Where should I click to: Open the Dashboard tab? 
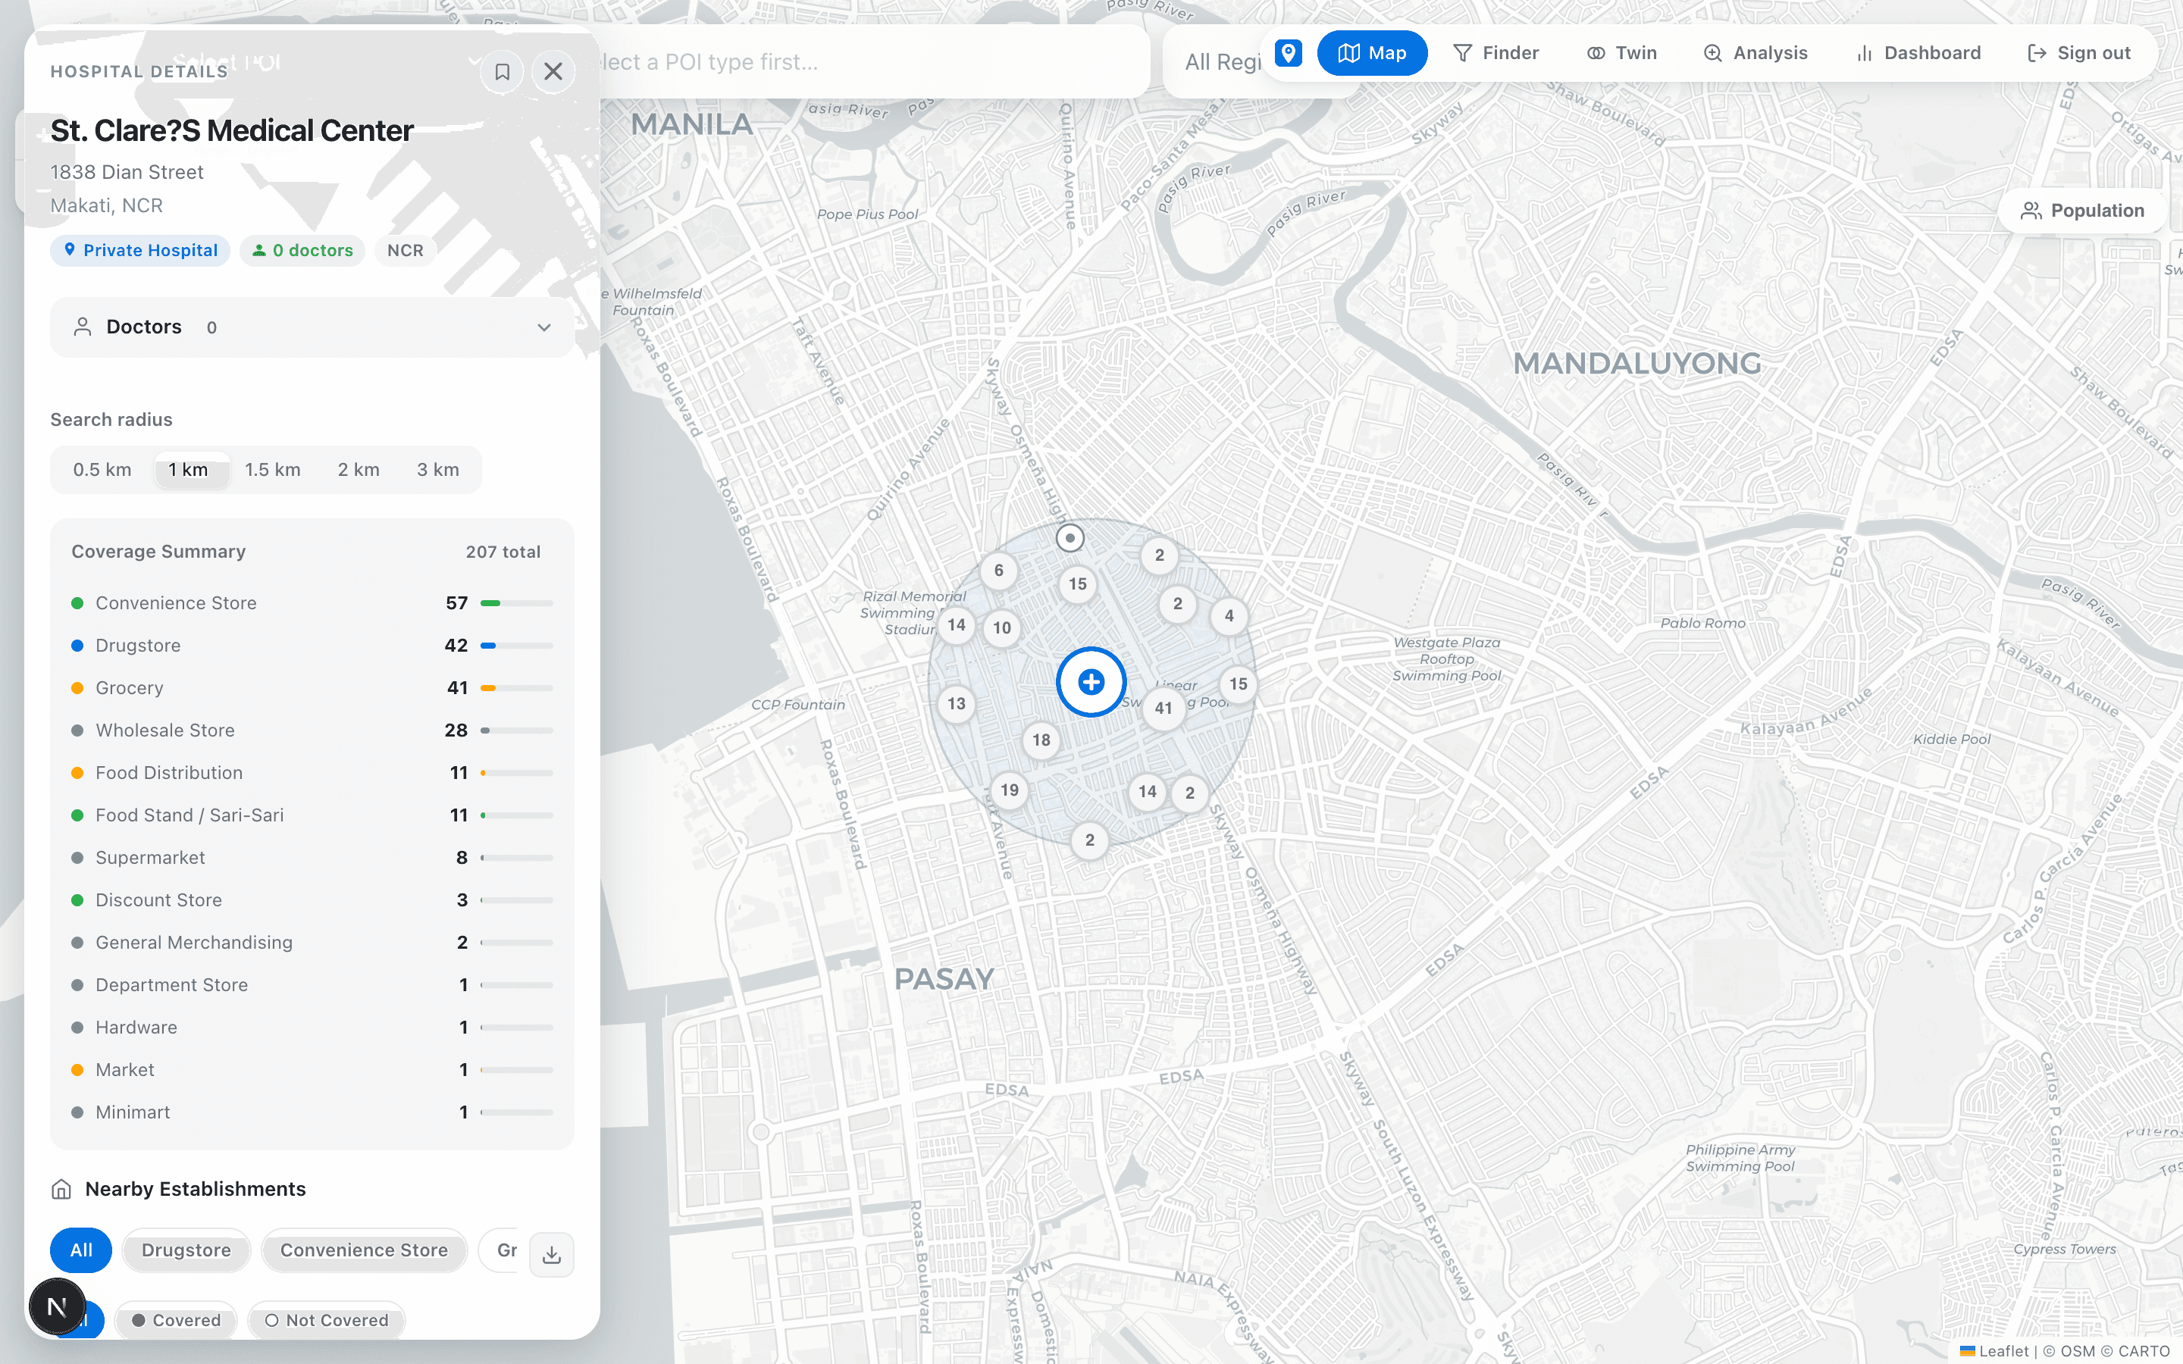(1918, 53)
